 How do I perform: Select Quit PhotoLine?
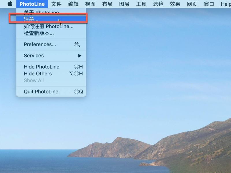[51, 92]
